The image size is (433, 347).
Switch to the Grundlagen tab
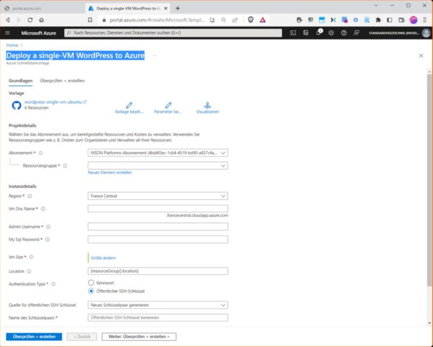pos(20,81)
